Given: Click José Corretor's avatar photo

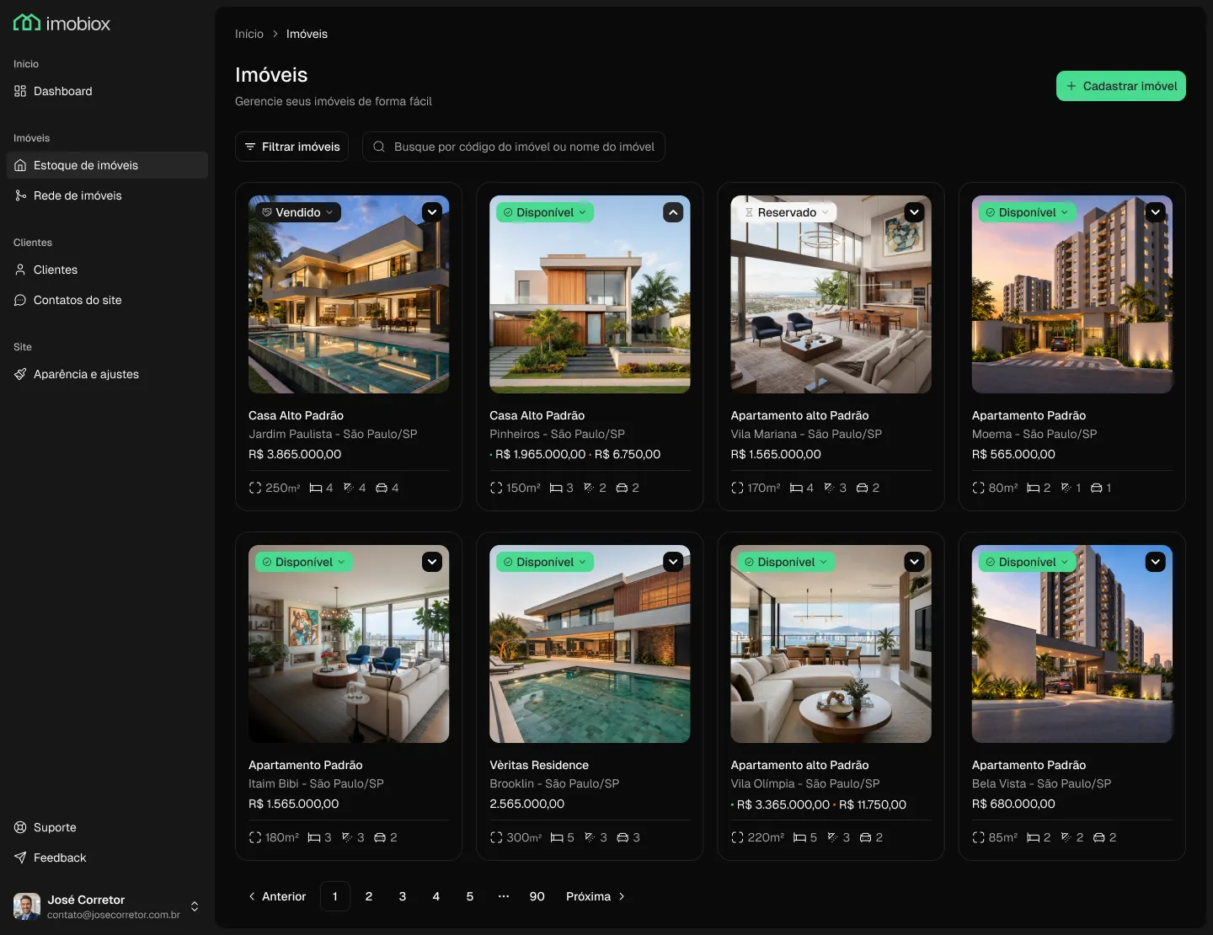Looking at the screenshot, I should click(x=27, y=906).
